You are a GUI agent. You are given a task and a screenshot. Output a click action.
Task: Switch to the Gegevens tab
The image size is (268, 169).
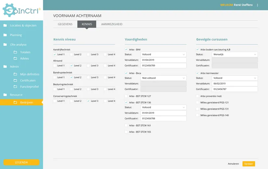coord(65,24)
